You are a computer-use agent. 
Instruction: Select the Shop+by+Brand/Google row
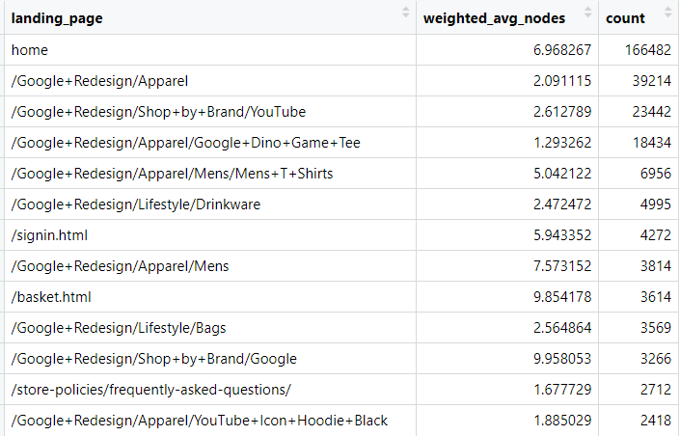tap(153, 359)
